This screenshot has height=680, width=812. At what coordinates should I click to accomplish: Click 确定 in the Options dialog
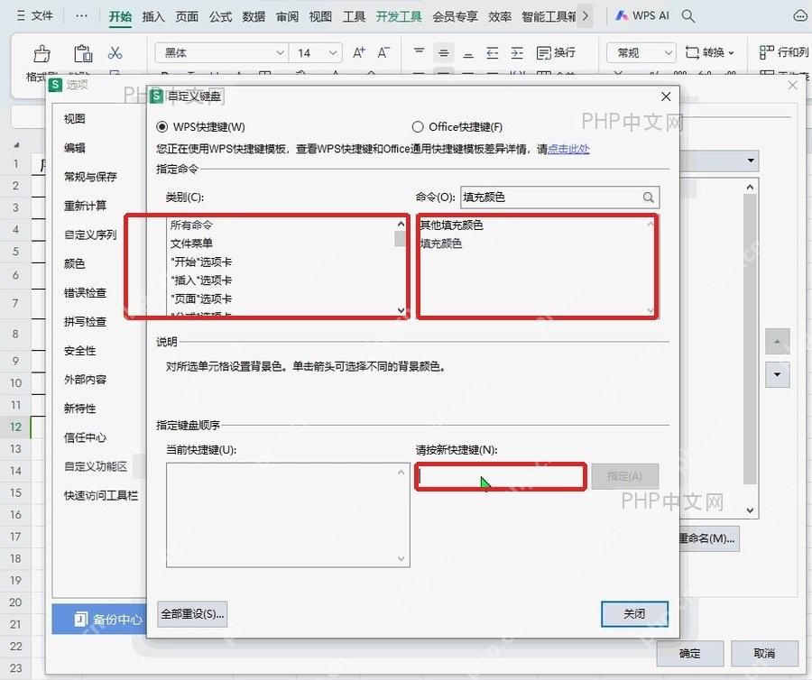coord(690,654)
